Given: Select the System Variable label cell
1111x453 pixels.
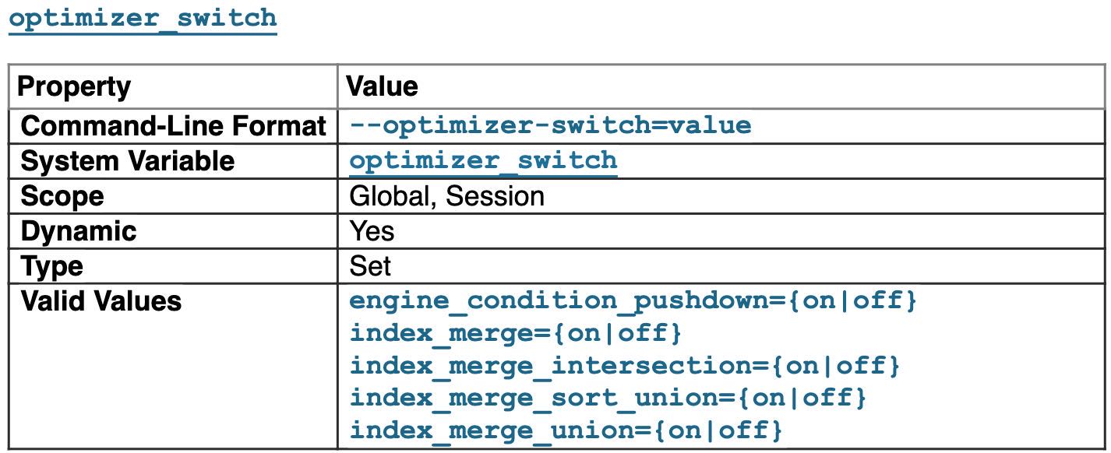Looking at the screenshot, I should tap(127, 161).
